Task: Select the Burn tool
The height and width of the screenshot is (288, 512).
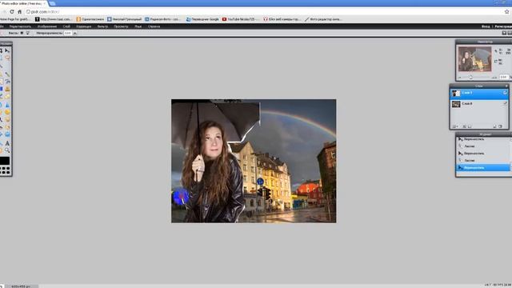Action: [7, 120]
